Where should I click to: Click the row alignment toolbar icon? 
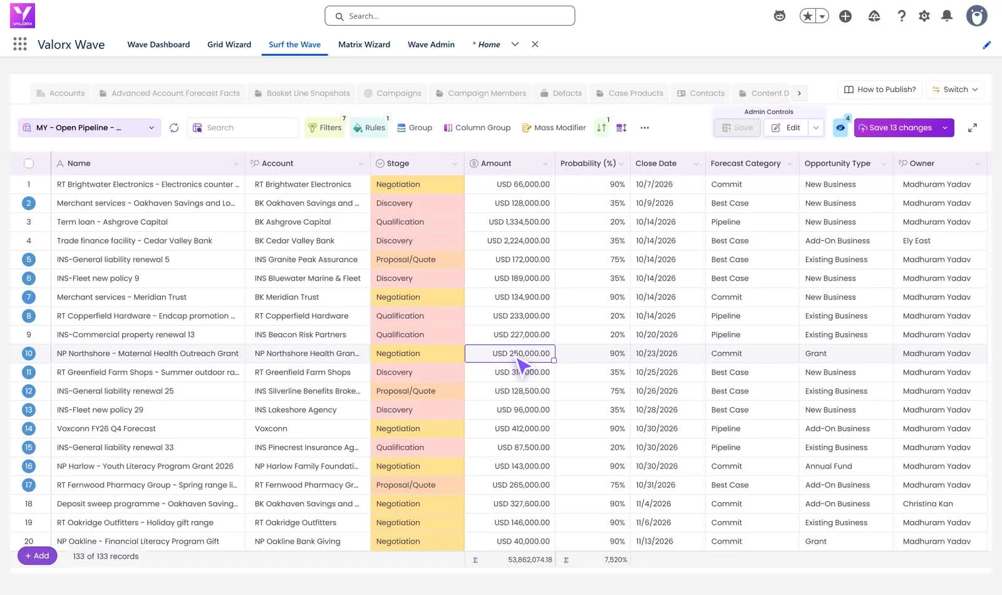pos(621,128)
